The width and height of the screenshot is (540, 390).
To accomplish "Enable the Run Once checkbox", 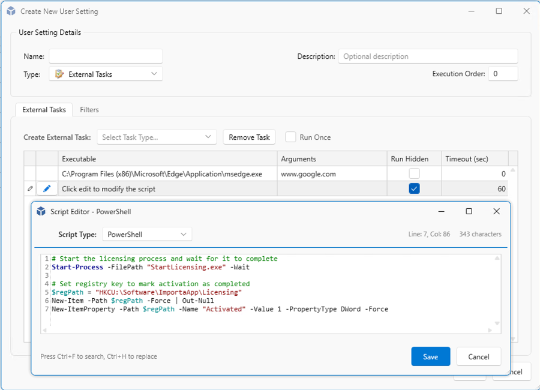I will coord(290,137).
